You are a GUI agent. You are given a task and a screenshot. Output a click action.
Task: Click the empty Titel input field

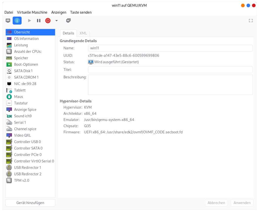click(x=170, y=70)
